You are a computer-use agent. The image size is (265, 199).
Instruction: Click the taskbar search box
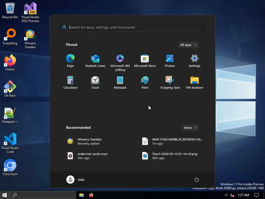pyautogui.click(x=43, y=195)
